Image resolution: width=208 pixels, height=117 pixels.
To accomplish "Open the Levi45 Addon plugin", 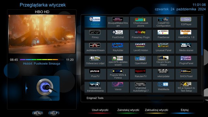I will coord(141,48).
